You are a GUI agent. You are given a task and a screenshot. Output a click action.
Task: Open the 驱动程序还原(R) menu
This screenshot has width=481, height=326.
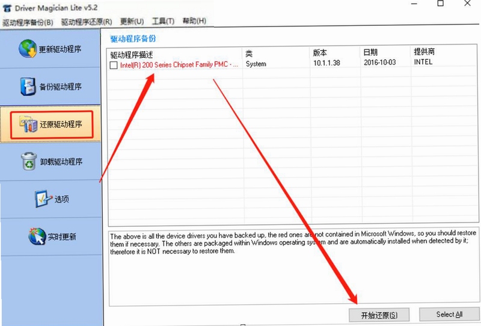[87, 22]
